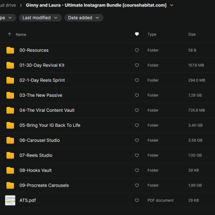
Task: Click the 1.99 GB size value
Action: coord(195,185)
